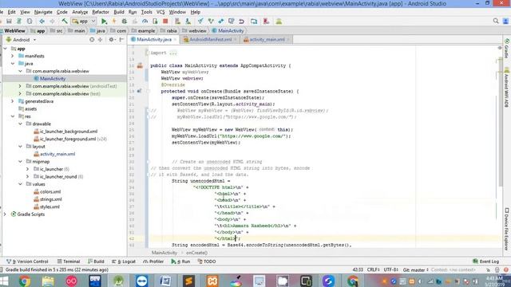Open the app run configuration dropdown
511x287 pixels.
tap(84, 22)
